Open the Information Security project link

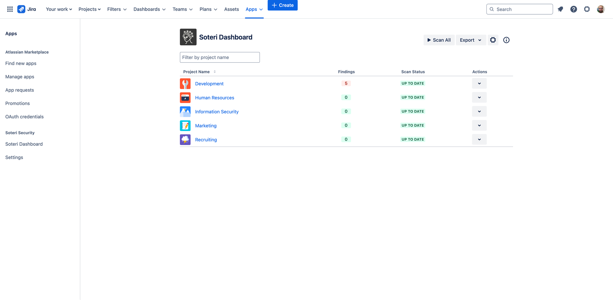click(x=217, y=112)
